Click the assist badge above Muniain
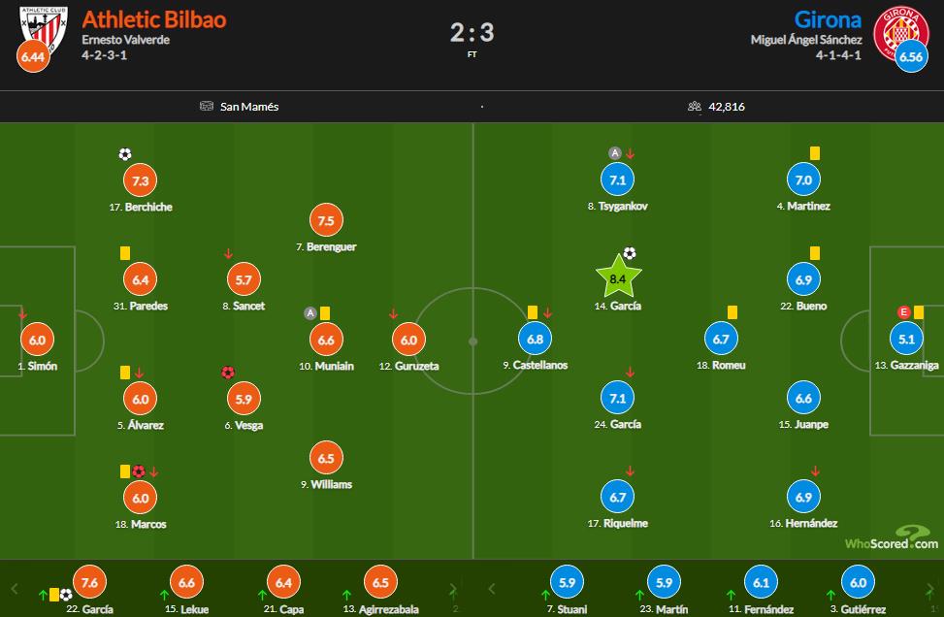This screenshot has height=617, width=944. tap(310, 312)
